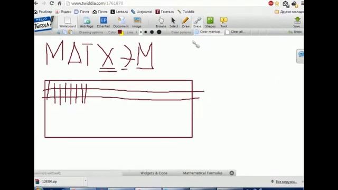The image size is (338, 190).
Task: Click the copy icon in options bar
Action: point(64,32)
